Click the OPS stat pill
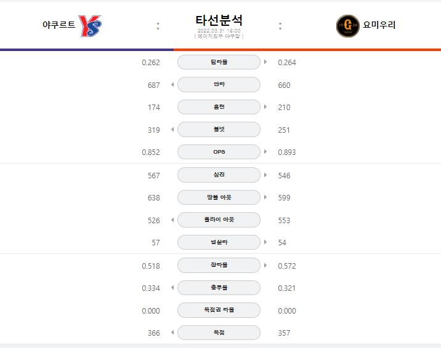This screenshot has height=348, width=441. coord(219,152)
